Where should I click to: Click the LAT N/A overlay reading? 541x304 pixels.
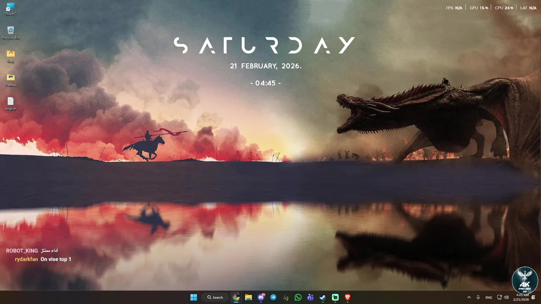pos(528,8)
